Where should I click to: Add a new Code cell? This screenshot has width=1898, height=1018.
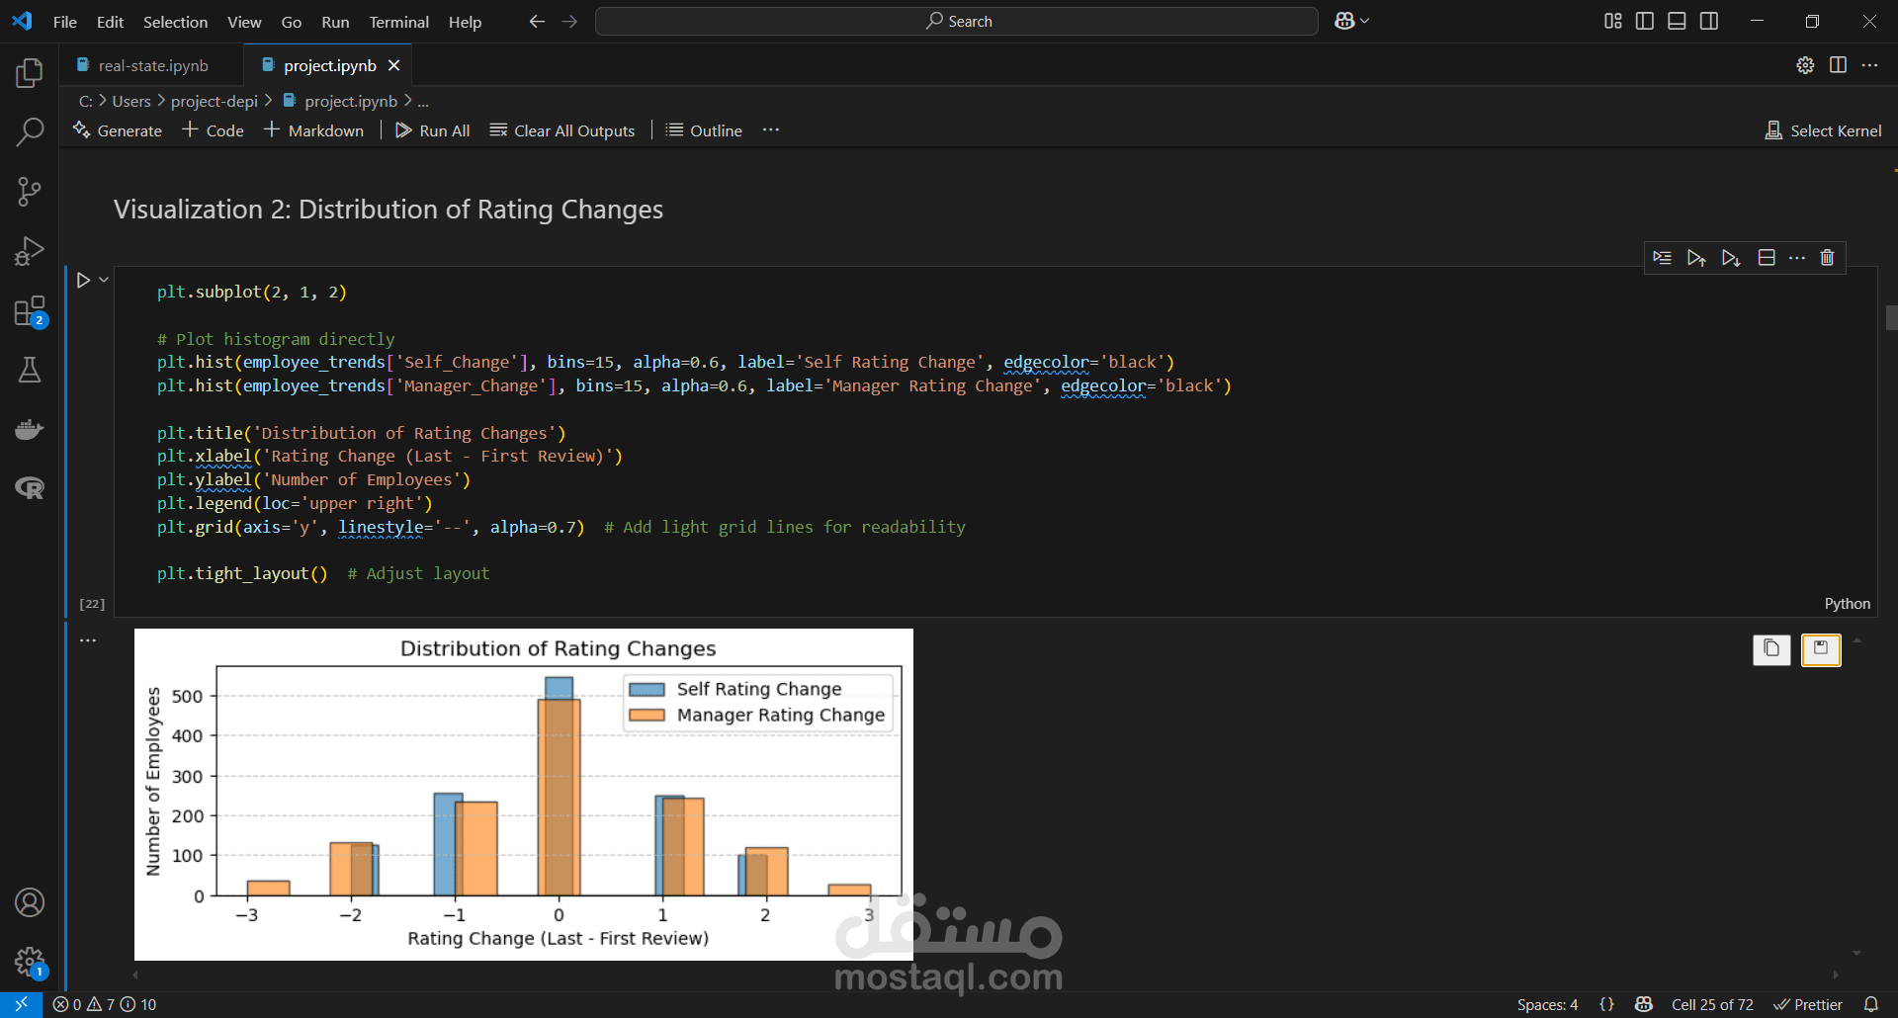pyautogui.click(x=213, y=130)
